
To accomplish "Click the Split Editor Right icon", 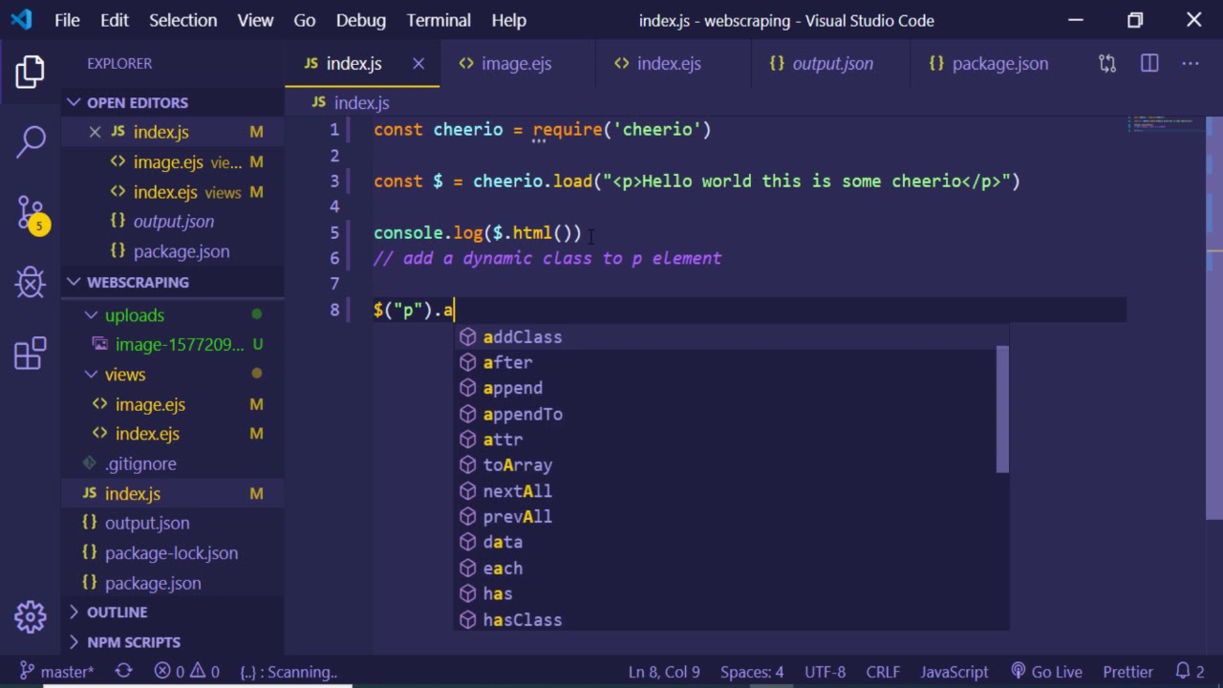I will point(1149,63).
